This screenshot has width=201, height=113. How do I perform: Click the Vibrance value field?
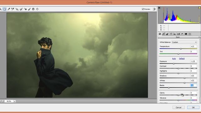pos(193,98)
